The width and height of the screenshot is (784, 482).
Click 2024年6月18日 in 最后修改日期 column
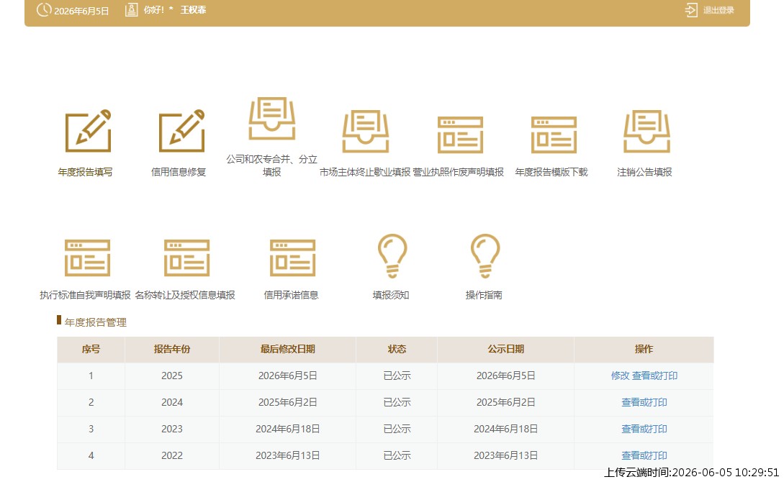tap(287, 429)
